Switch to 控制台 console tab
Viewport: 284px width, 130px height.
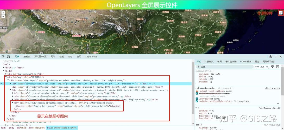(27, 57)
